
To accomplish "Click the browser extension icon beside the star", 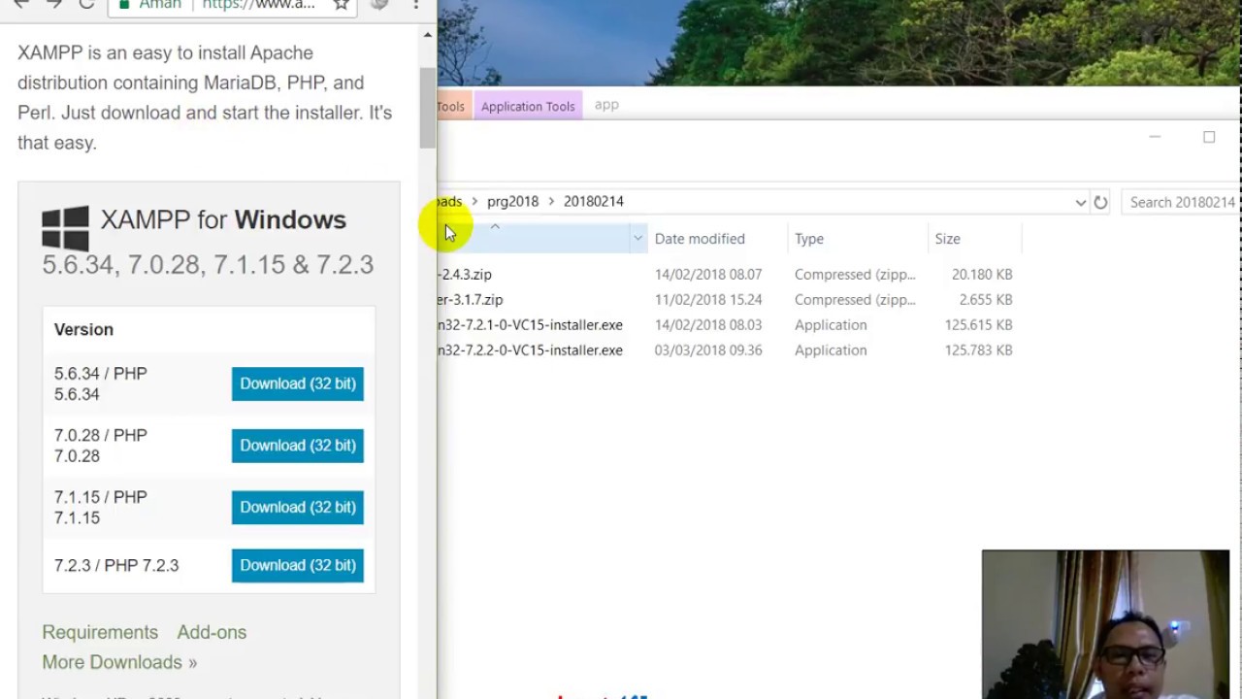I will 379,5.
